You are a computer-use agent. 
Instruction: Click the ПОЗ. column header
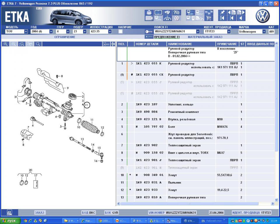(122, 44)
